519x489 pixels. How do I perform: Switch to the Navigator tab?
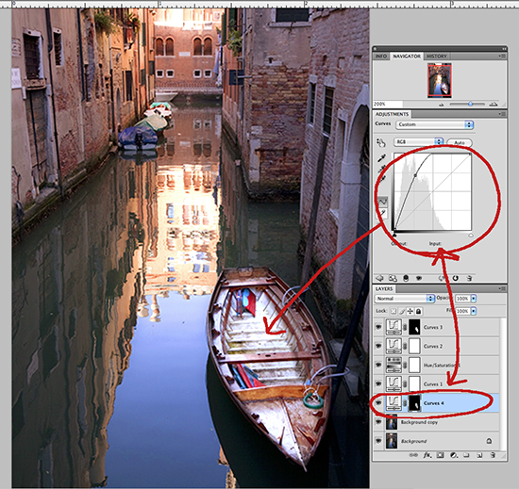tap(407, 57)
